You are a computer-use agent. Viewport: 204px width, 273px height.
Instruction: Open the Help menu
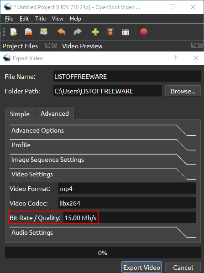click(75, 19)
